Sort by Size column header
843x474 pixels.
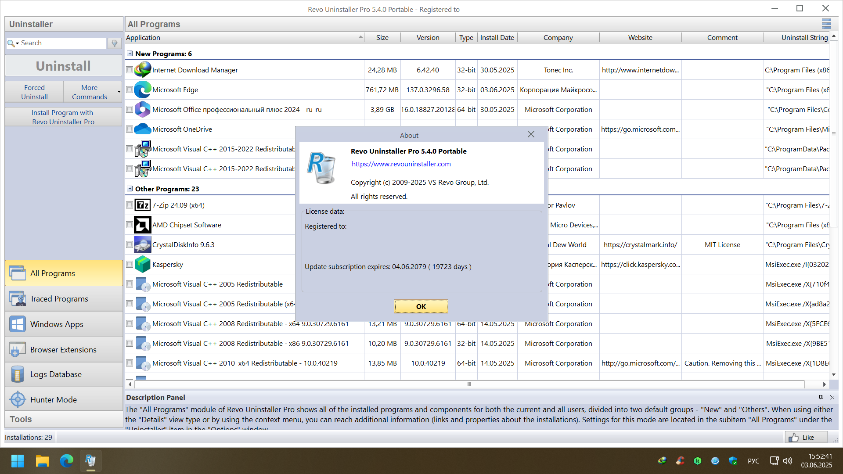[382, 38]
